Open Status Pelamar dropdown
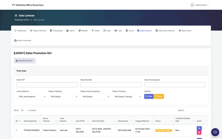Screen dimensions: 222x139 pos(63,96)
